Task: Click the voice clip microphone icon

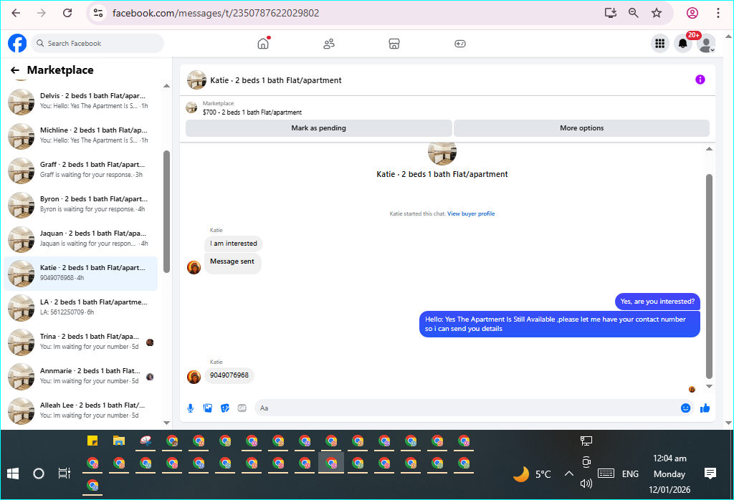Action: 191,408
